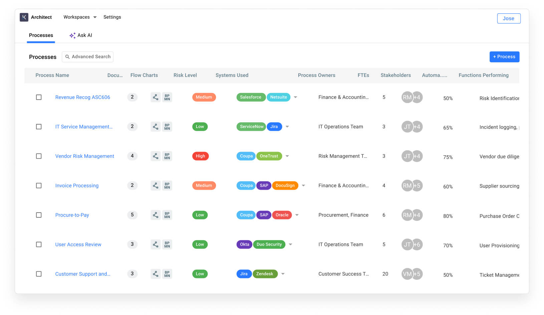This screenshot has width=544, height=315.
Task: Open flow chart icon for Procure-to-Pay
Action: point(156,215)
